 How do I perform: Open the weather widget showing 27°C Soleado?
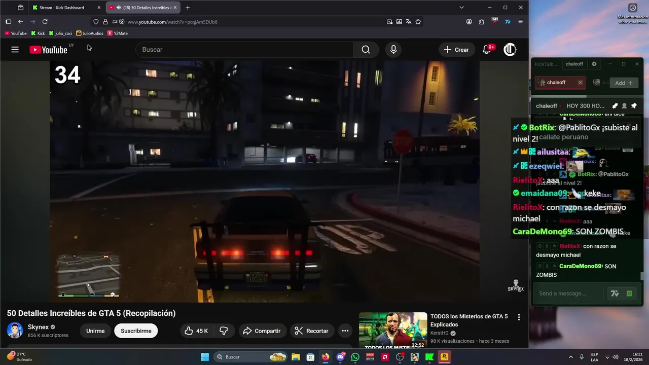(x=19, y=357)
